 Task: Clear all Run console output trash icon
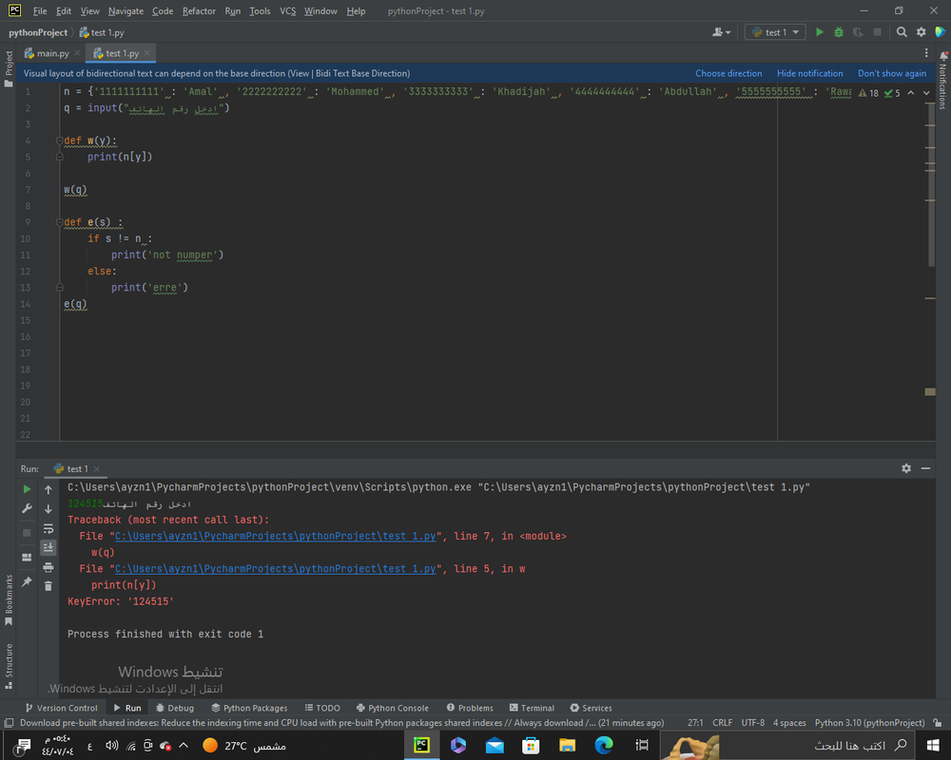[x=48, y=586]
